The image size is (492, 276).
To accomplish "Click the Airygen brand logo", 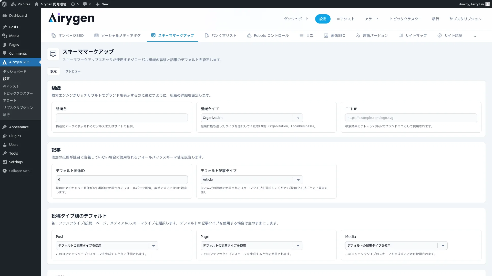I will point(71,19).
